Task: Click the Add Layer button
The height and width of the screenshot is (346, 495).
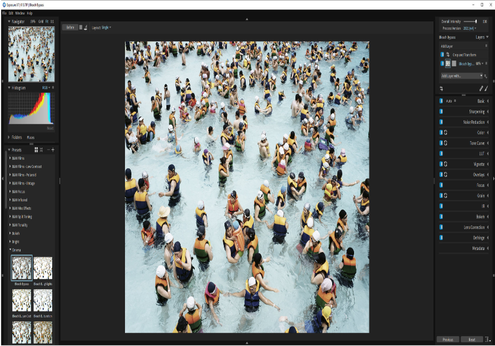Action: [x=446, y=46]
